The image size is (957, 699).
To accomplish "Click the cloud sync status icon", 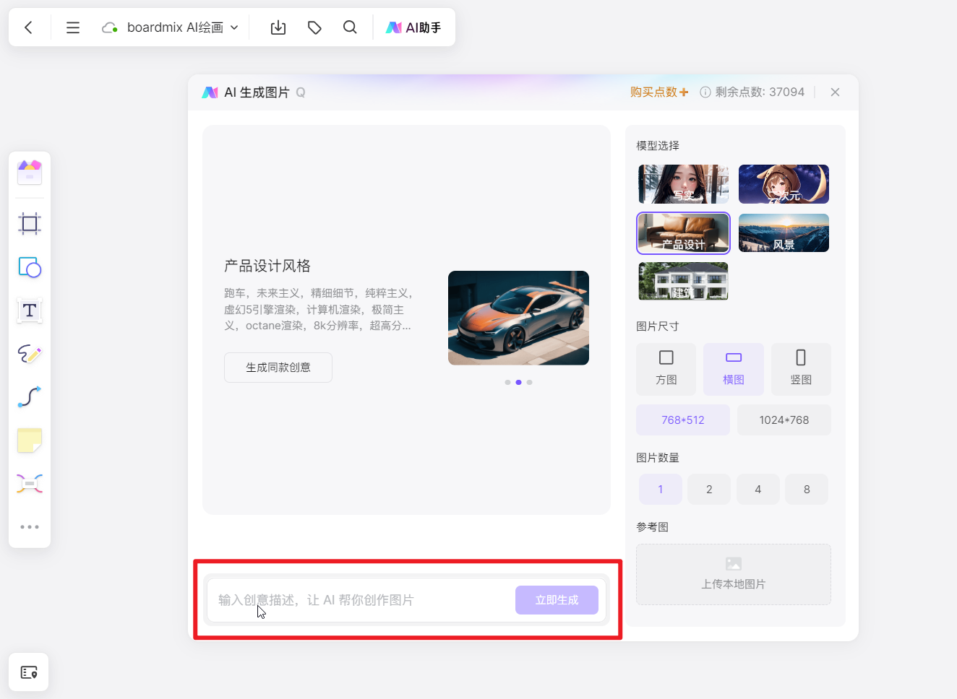I will 110,27.
